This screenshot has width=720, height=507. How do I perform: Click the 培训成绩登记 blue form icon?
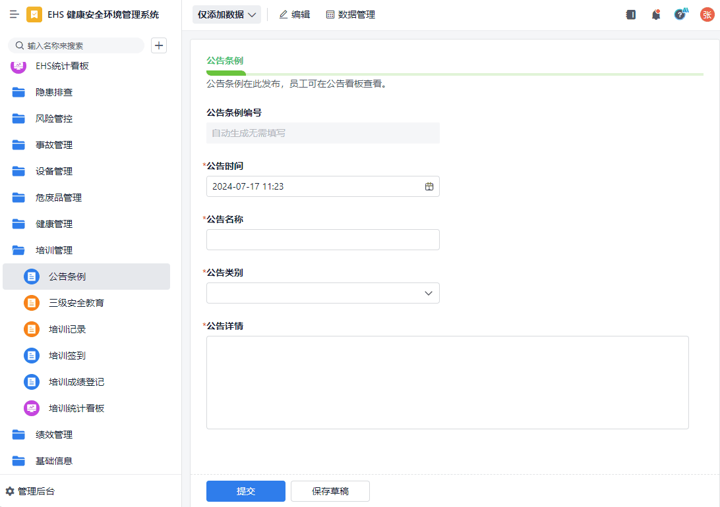point(32,382)
